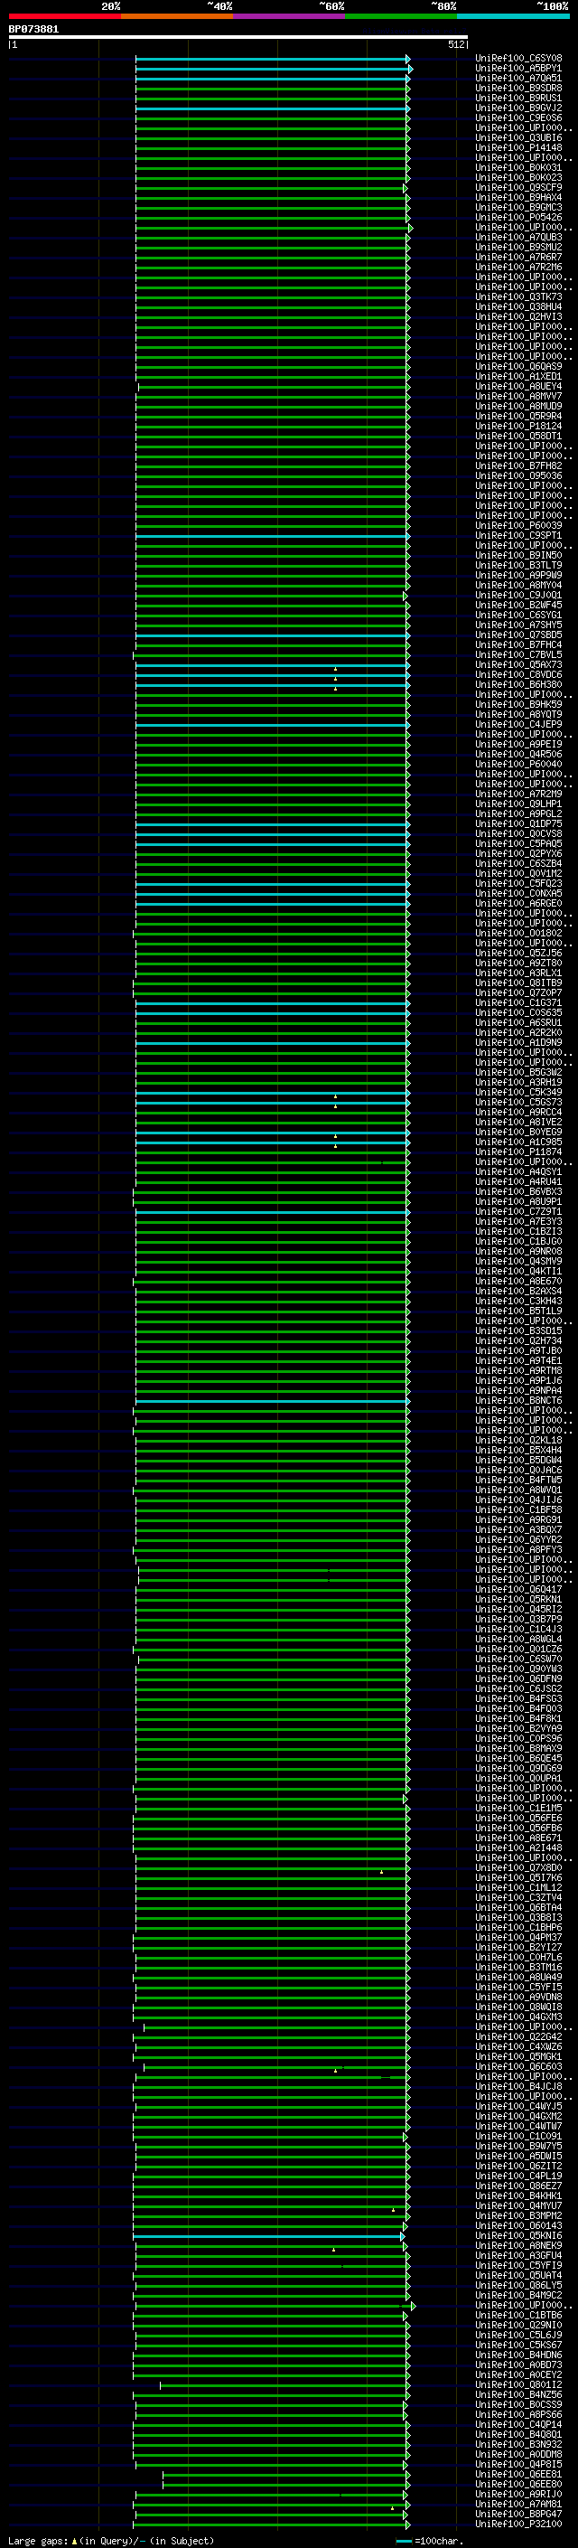Select hit label UniRef100_Q4R506
The width and height of the screenshot is (578, 2548).
point(518,754)
